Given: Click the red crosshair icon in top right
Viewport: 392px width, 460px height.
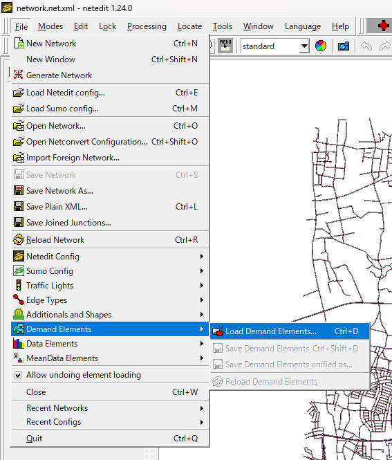Looking at the screenshot, I should (383, 26).
